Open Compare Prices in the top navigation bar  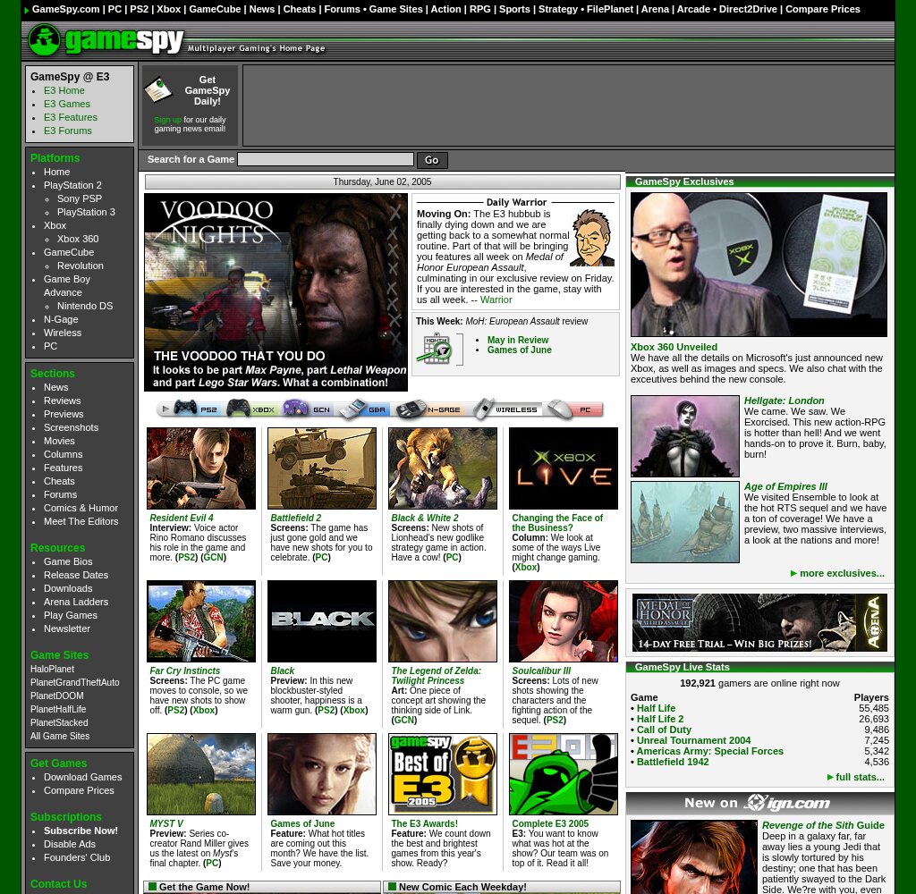[823, 9]
